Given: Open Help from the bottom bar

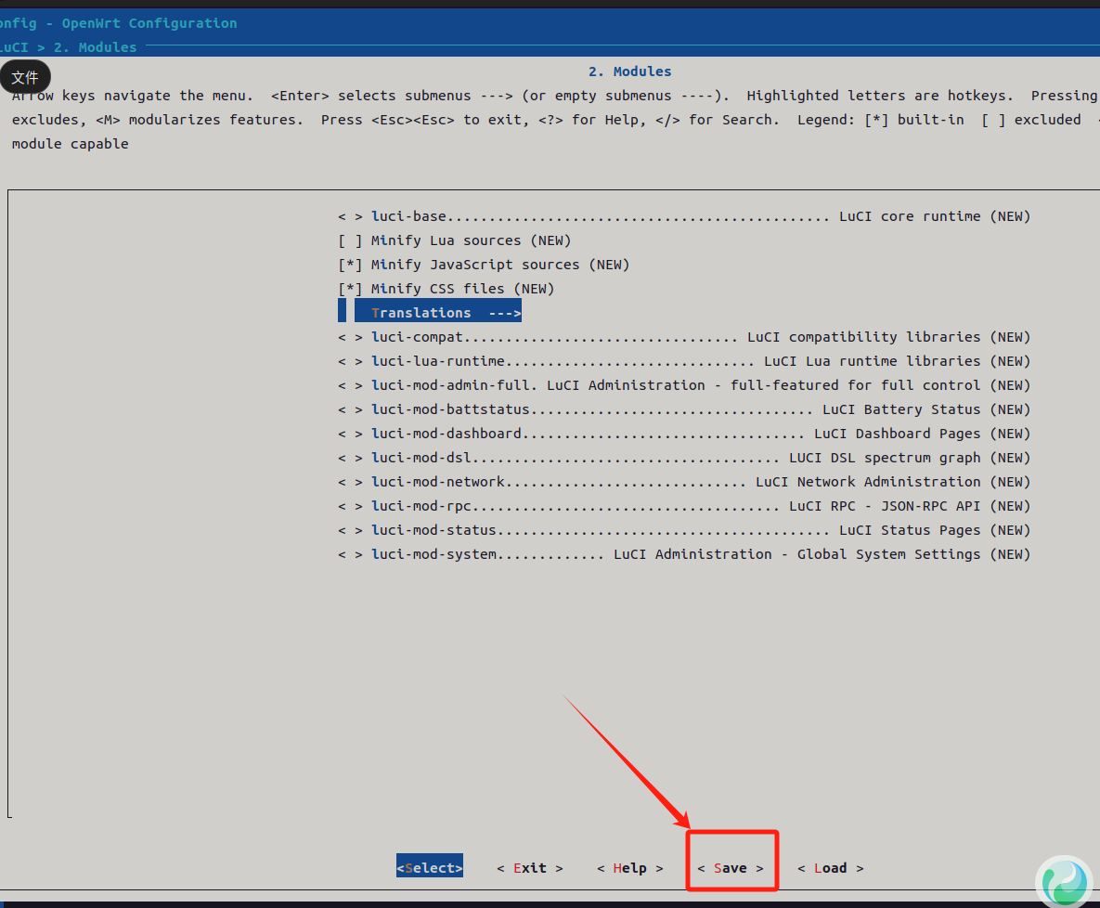Looking at the screenshot, I should click(x=630, y=868).
